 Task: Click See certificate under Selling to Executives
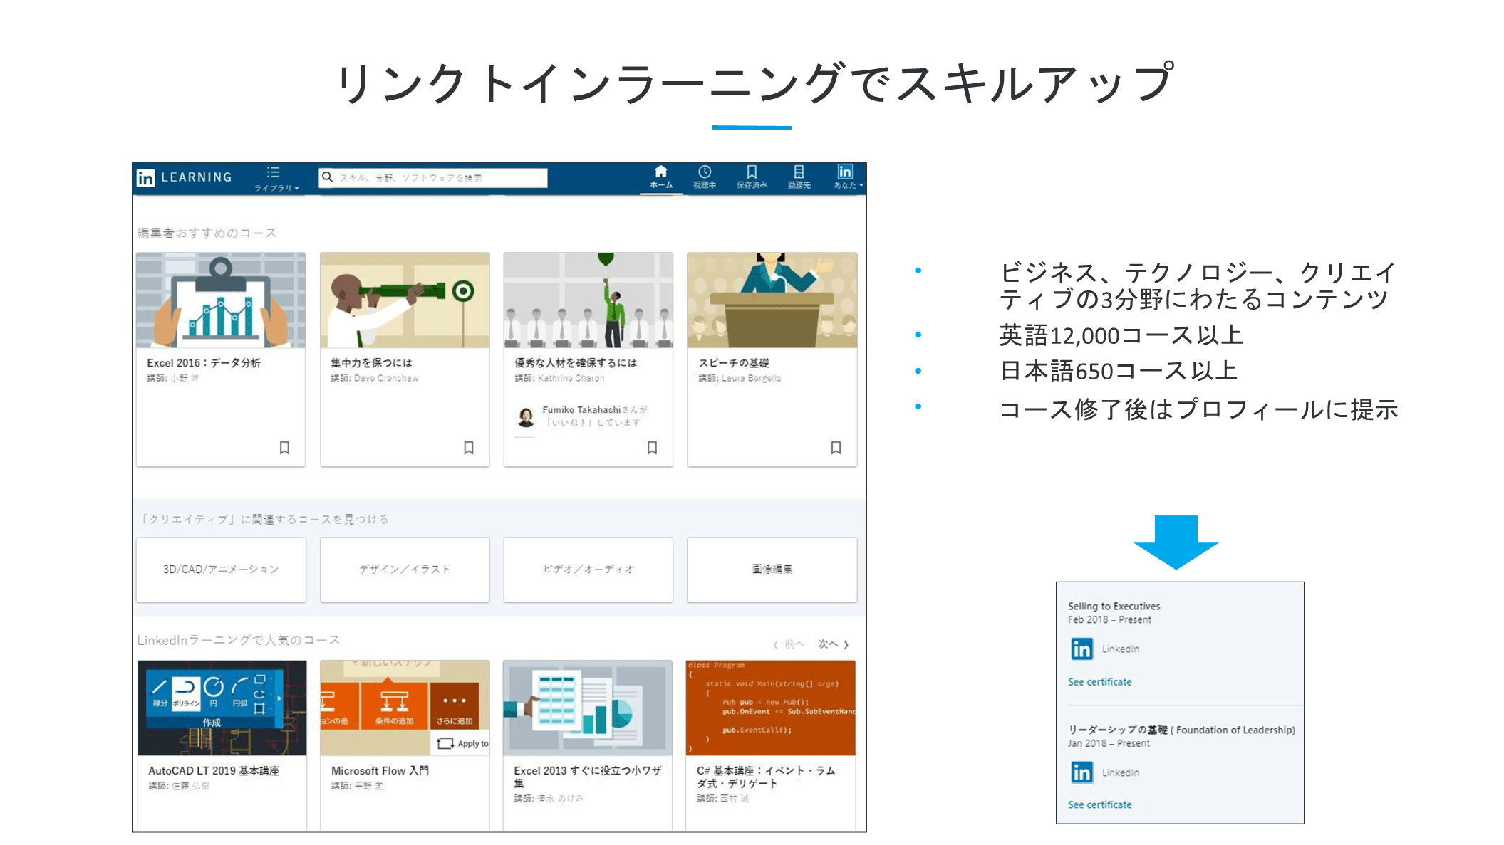click(1099, 682)
